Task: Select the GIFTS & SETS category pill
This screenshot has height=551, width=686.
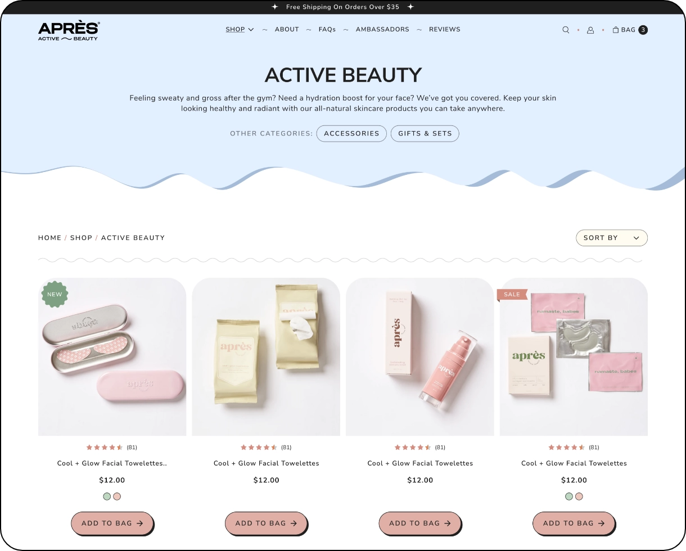Action: [x=425, y=133]
